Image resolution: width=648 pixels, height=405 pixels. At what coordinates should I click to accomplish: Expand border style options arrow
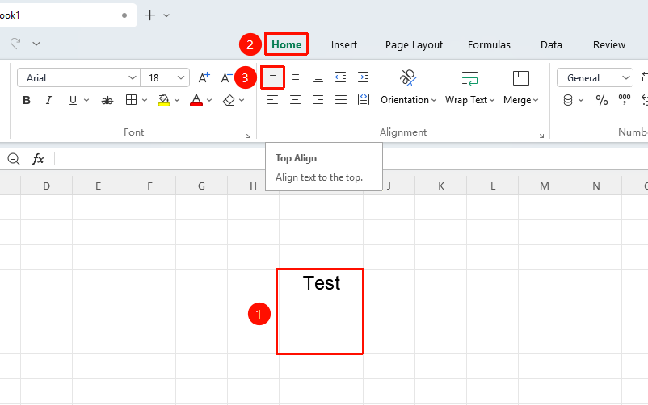(x=145, y=100)
